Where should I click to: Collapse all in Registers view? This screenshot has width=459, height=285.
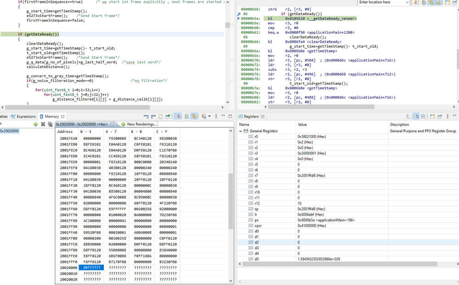tap(423, 116)
